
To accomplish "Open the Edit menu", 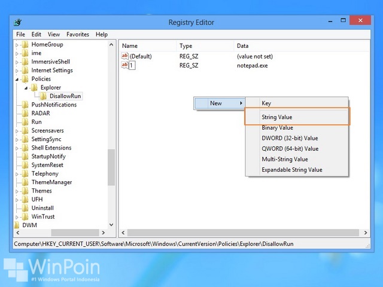I will click(x=36, y=35).
